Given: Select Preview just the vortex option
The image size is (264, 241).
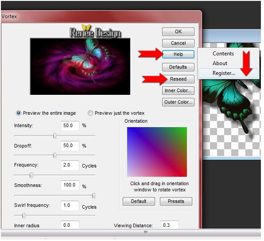Looking at the screenshot, I should pyautogui.click(x=90, y=113).
